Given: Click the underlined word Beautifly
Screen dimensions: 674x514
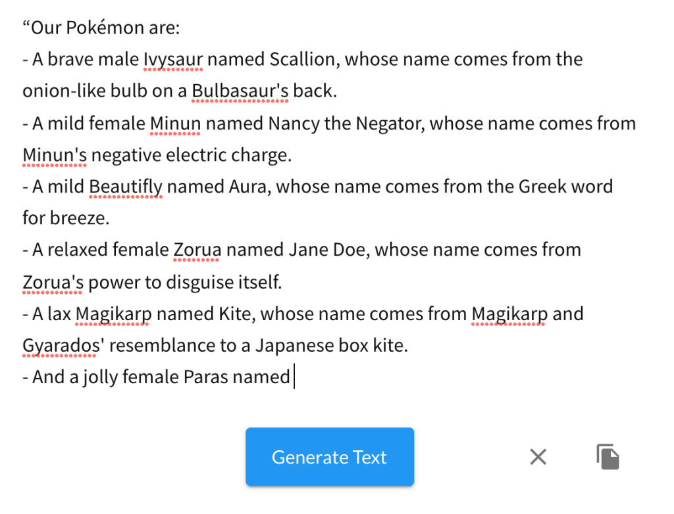Looking at the screenshot, I should pyautogui.click(x=125, y=187).
